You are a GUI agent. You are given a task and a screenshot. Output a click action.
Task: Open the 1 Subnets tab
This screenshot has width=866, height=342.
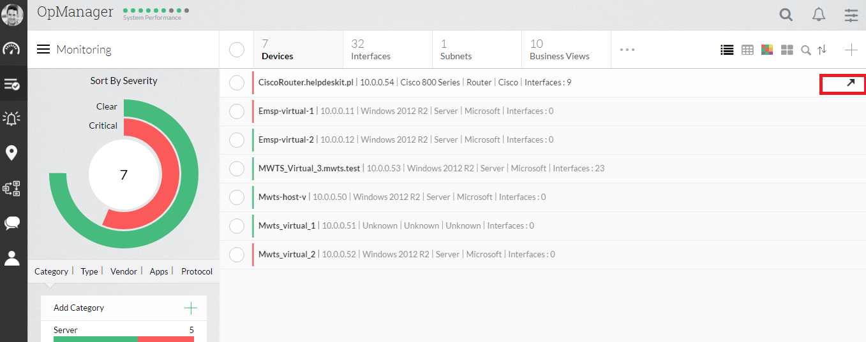pyautogui.click(x=477, y=50)
